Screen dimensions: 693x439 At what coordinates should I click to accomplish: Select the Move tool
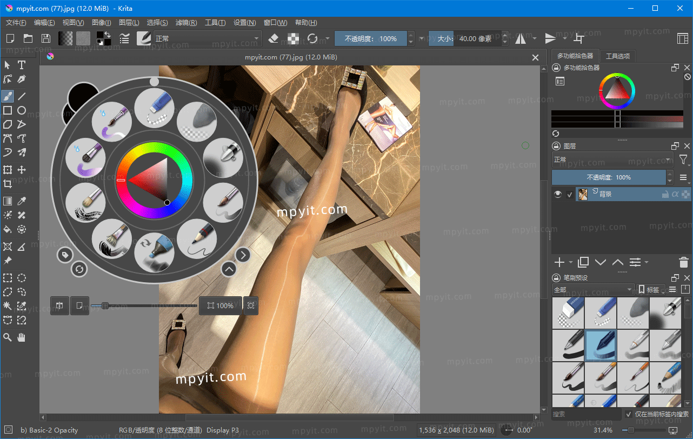pos(22,170)
